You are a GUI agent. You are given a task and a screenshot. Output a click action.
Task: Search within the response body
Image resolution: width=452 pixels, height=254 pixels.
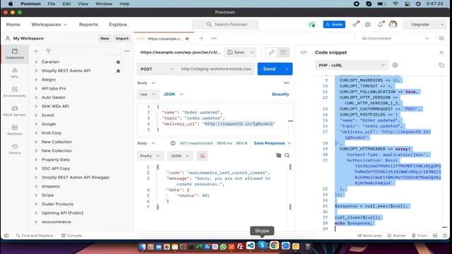click(287, 155)
